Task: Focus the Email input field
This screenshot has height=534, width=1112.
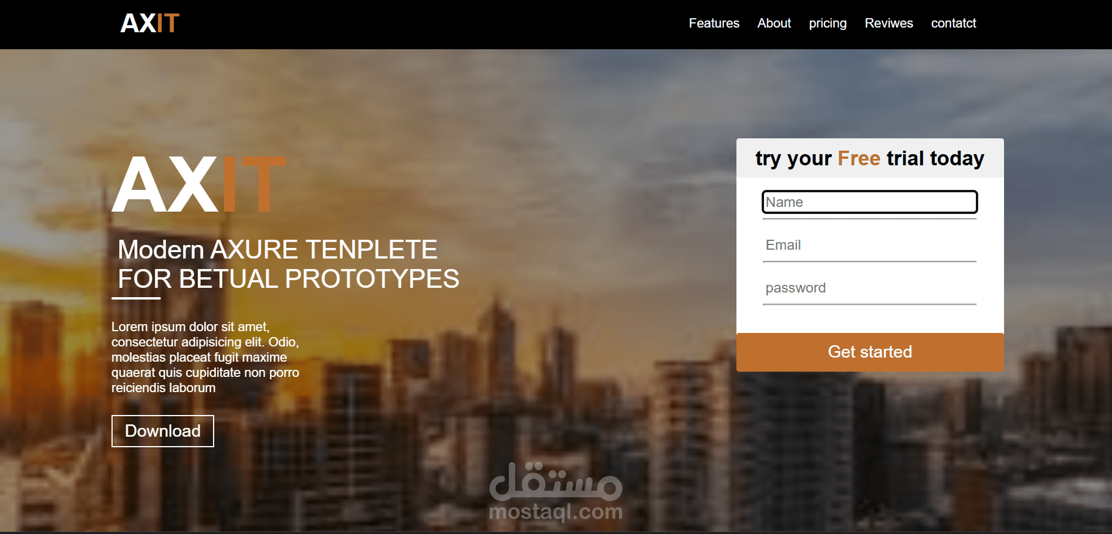Action: (870, 245)
